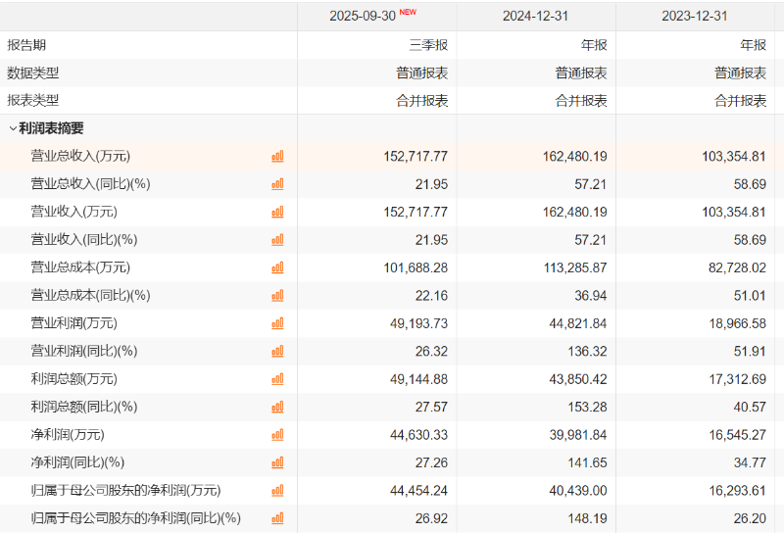
Task: Click the 归属于母公司股东的净利润(同比)(%) row label
Action: click(136, 518)
